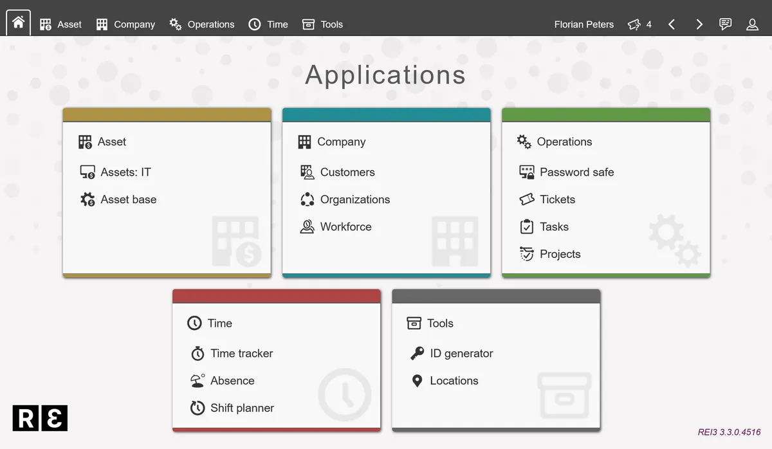This screenshot has width=772, height=449.
Task: Navigate forward with the right chevron
Action: pos(699,24)
